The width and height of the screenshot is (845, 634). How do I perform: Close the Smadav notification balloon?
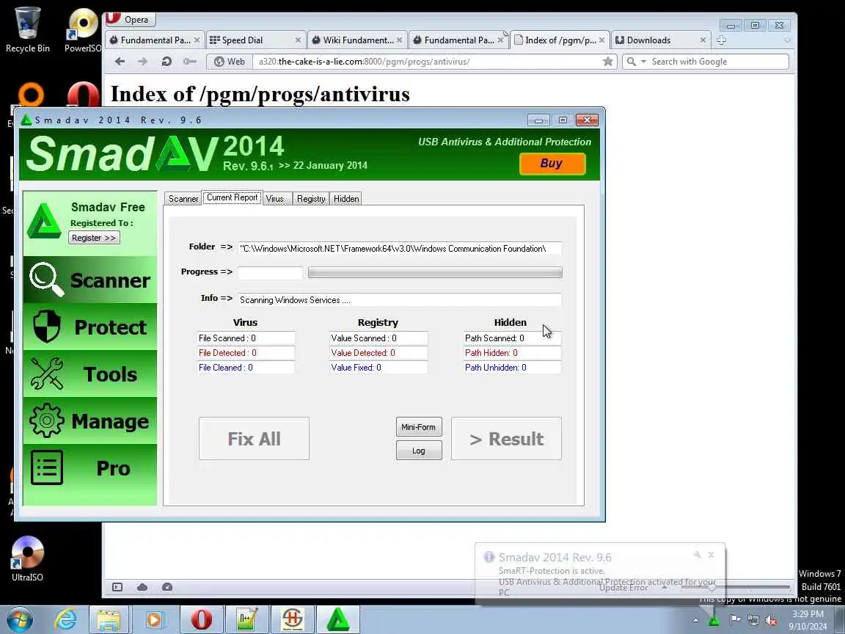coord(712,554)
